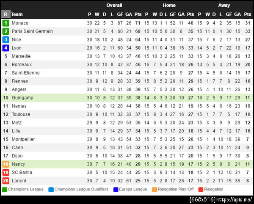Image resolution: width=254 pixels, height=204 pixels.
Task: Click the green rank 1 badge
Action: (x=6, y=23)
